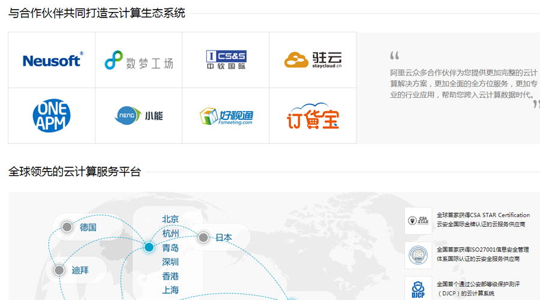Select the 迪拜 map node marker
This screenshot has width=540, height=300.
[x=59, y=270]
